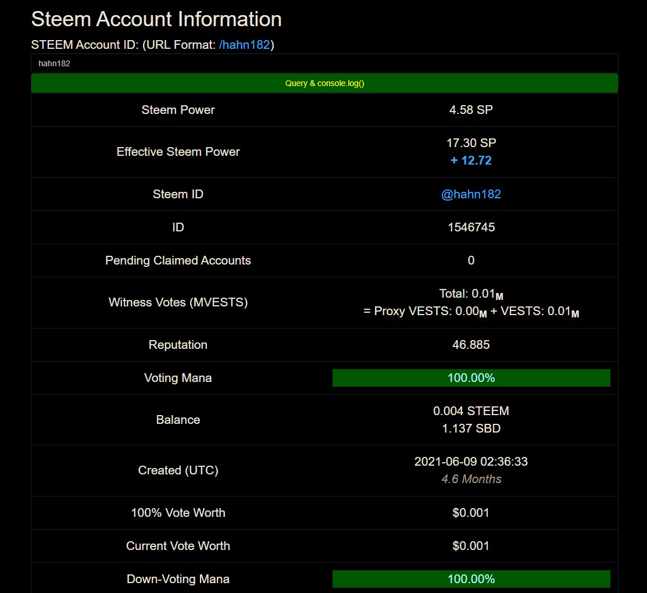647x593 pixels.
Task: Select the Pending Claimed Accounts label
Action: [178, 260]
